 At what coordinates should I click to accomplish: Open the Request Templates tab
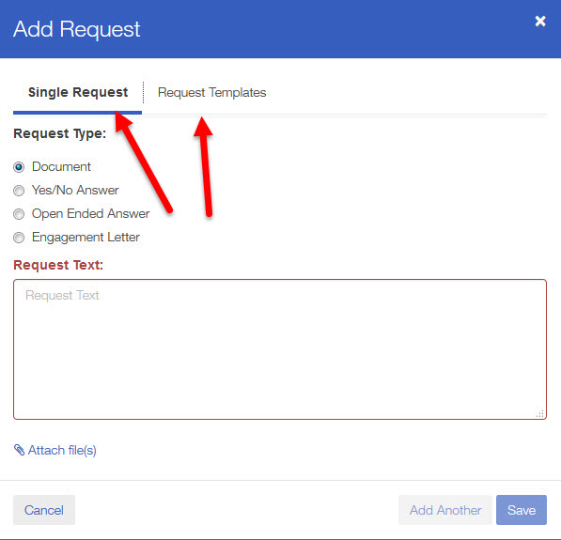[x=211, y=92]
